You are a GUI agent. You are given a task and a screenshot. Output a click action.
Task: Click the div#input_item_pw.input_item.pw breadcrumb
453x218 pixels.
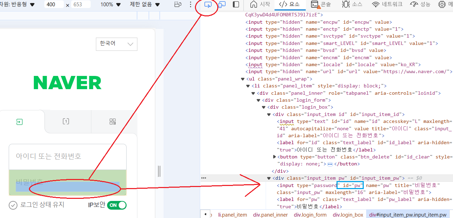tap(408, 215)
